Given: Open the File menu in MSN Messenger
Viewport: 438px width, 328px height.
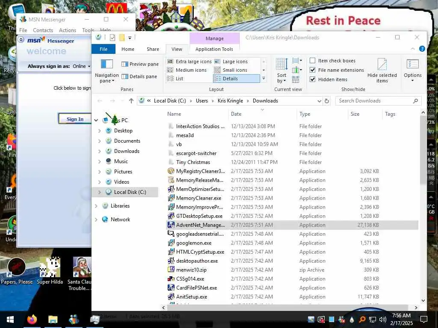Looking at the screenshot, I should tap(23, 30).
